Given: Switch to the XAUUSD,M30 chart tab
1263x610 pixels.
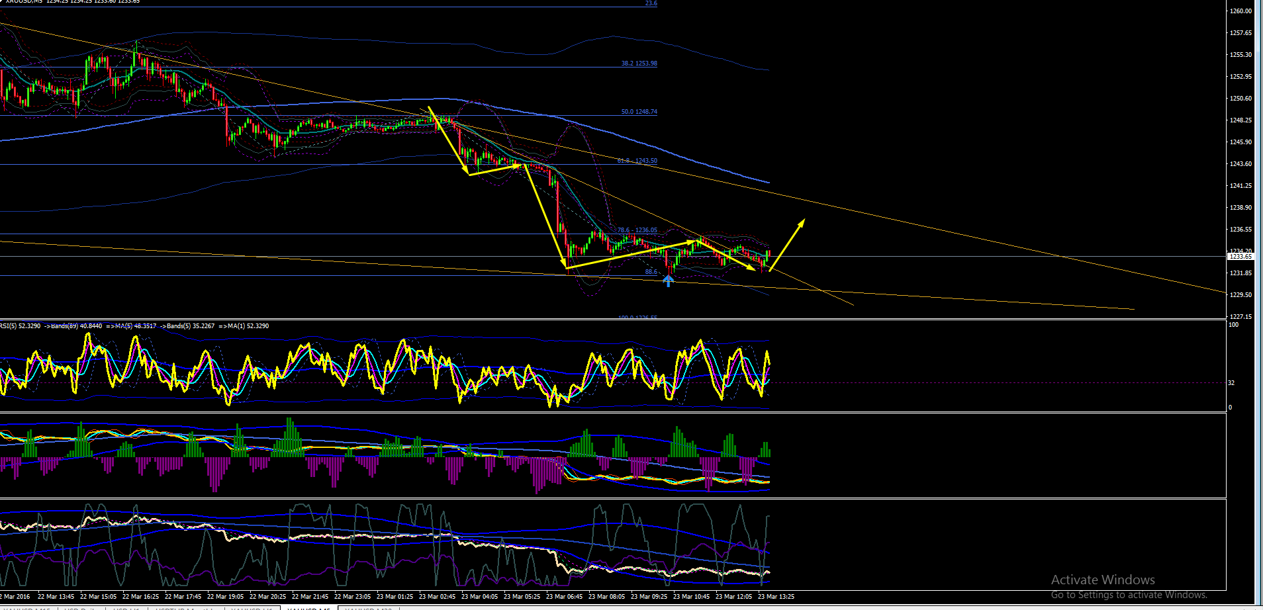Looking at the screenshot, I should coord(369,608).
